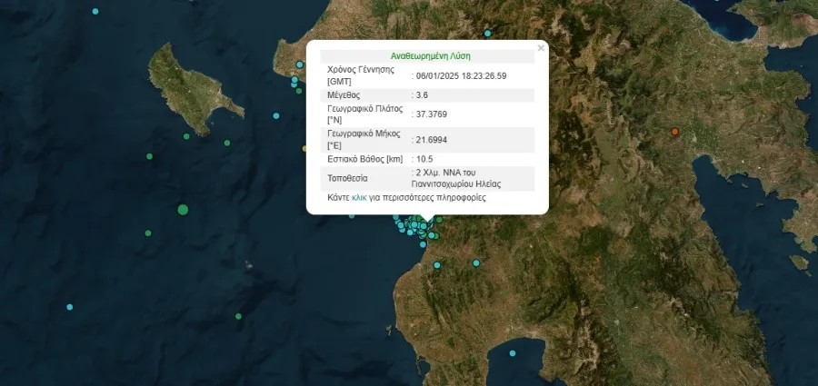Viewport: 818px width, 386px height.
Task: Click the cyan marker on the coastline left of the popup's top
Action: click(x=299, y=64)
